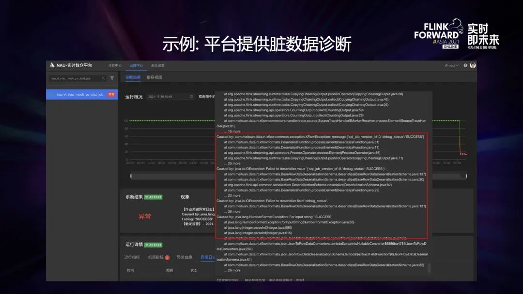The height and width of the screenshot is (294, 523).
Task: Click the 异常 status tag on job row
Action: pyautogui.click(x=111, y=95)
